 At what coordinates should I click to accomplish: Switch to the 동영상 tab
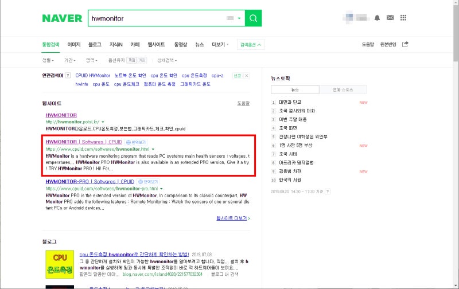click(180, 45)
